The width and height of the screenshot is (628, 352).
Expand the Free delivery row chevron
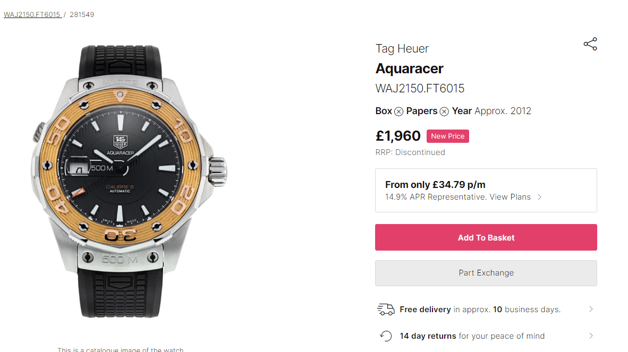point(591,310)
